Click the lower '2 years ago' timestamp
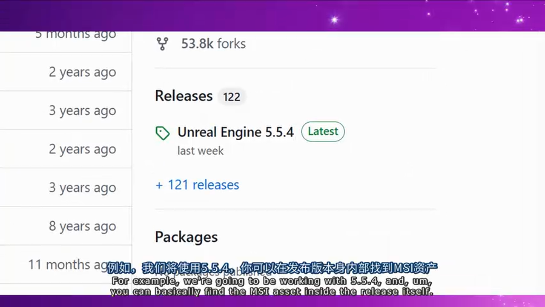The width and height of the screenshot is (545, 307). pyautogui.click(x=82, y=149)
